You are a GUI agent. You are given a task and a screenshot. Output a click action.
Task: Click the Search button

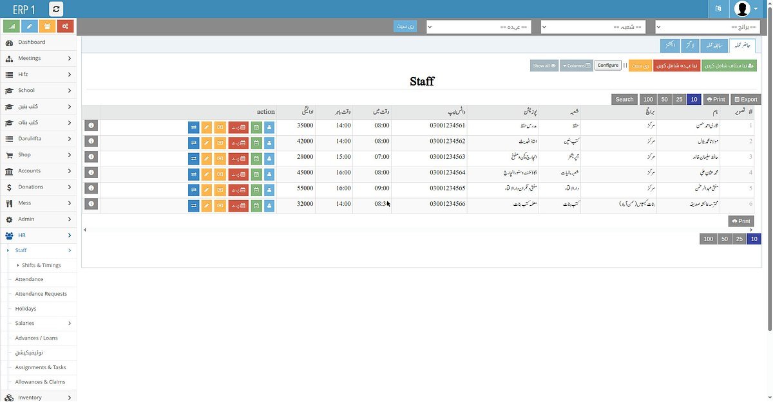[x=624, y=99]
